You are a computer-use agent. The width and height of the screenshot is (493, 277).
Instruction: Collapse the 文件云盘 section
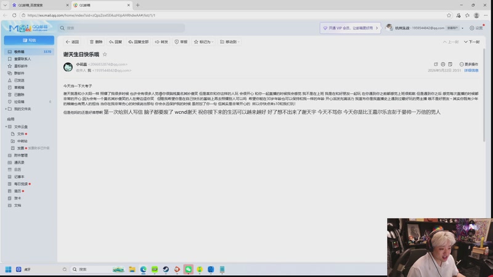pos(6,127)
